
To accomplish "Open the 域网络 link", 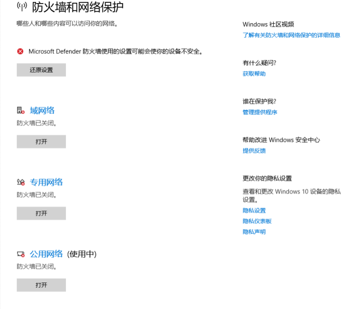I will pyautogui.click(x=42, y=110).
